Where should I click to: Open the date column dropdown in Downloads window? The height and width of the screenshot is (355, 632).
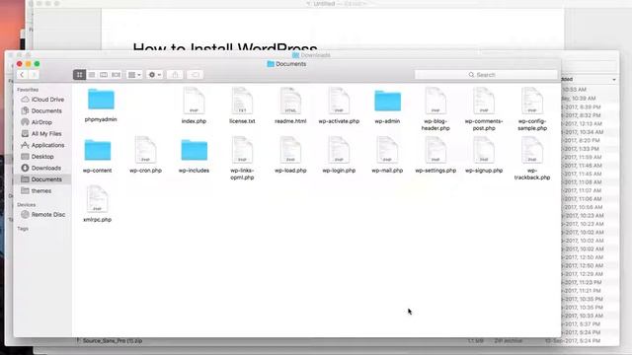click(x=614, y=80)
